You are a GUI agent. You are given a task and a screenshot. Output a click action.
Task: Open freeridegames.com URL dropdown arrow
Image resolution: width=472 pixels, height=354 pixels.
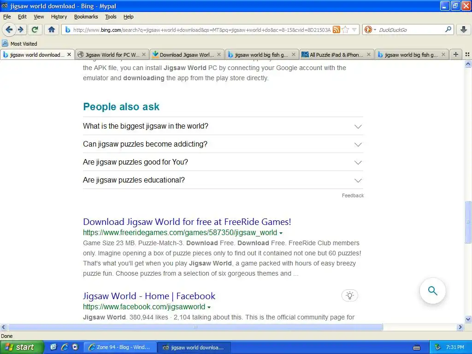coord(281,233)
